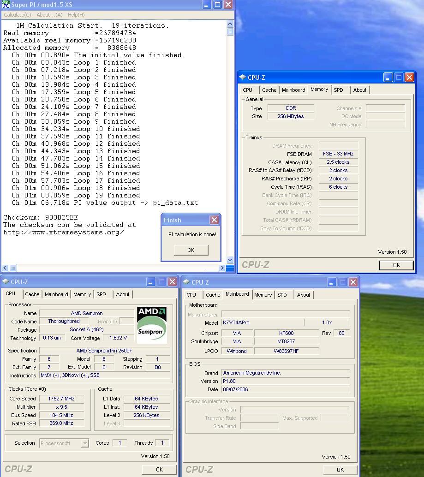Minimize the CPU-tab CPU-Z window
Screen dimensions: 424x477
pos(151,282)
